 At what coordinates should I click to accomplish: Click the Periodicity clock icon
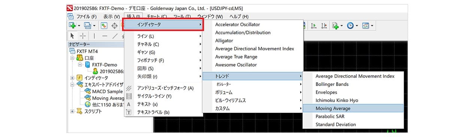click(x=350, y=25)
